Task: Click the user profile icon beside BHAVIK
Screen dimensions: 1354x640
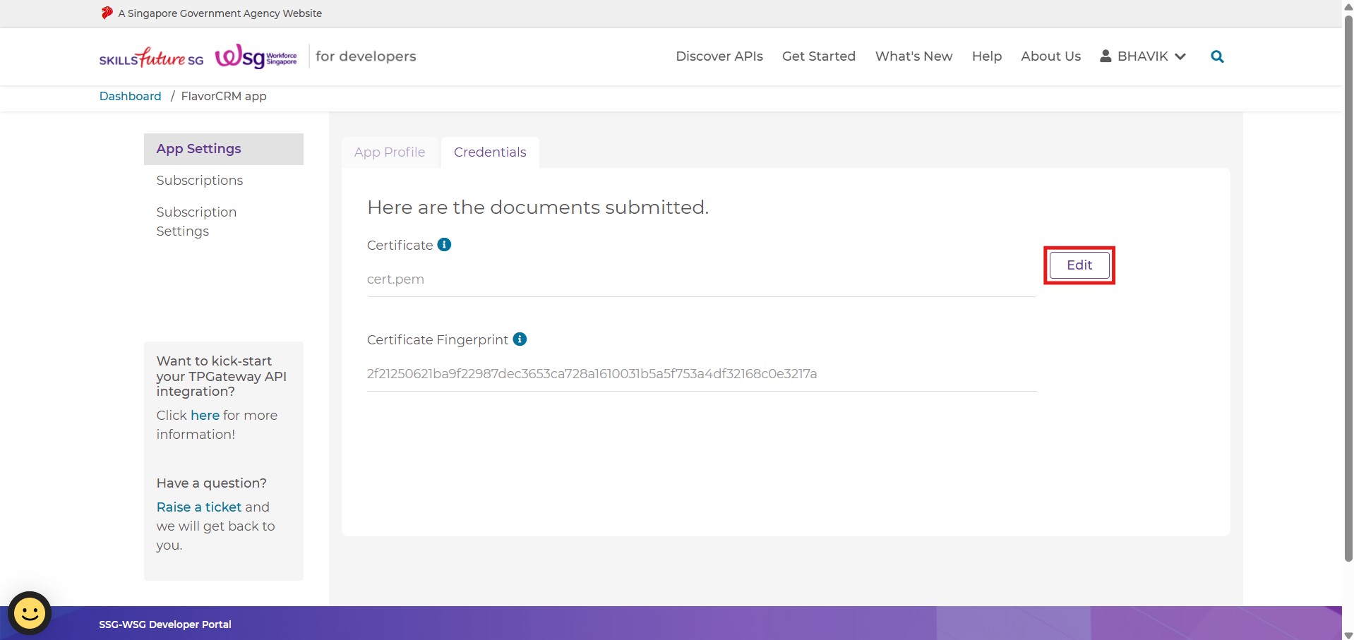Action: click(x=1106, y=56)
